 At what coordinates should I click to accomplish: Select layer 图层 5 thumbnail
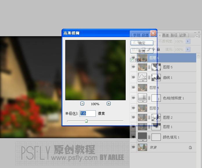(x=142, y=67)
